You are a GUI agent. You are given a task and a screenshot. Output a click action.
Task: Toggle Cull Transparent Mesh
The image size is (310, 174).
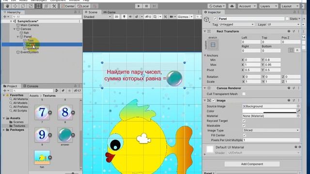pyautogui.click(x=244, y=94)
